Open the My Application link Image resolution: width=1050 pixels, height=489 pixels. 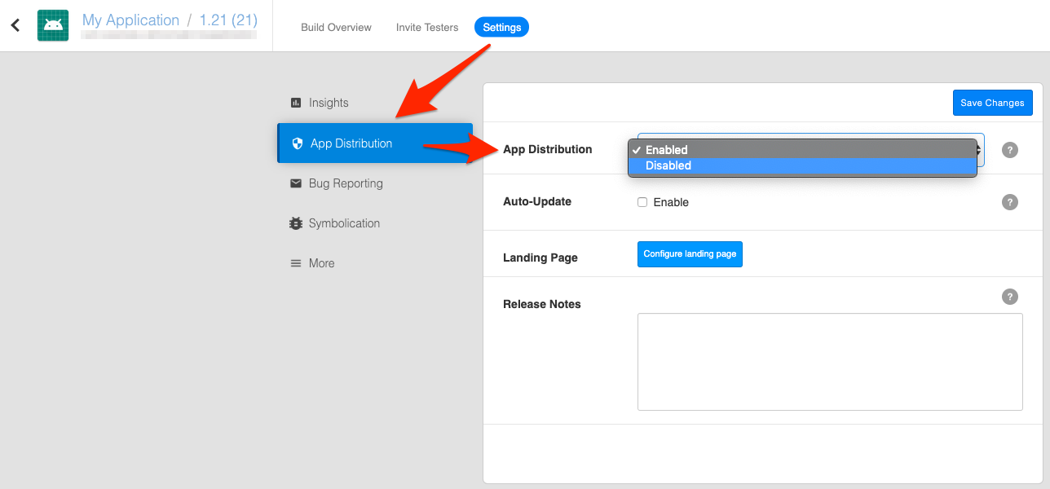pyautogui.click(x=130, y=20)
